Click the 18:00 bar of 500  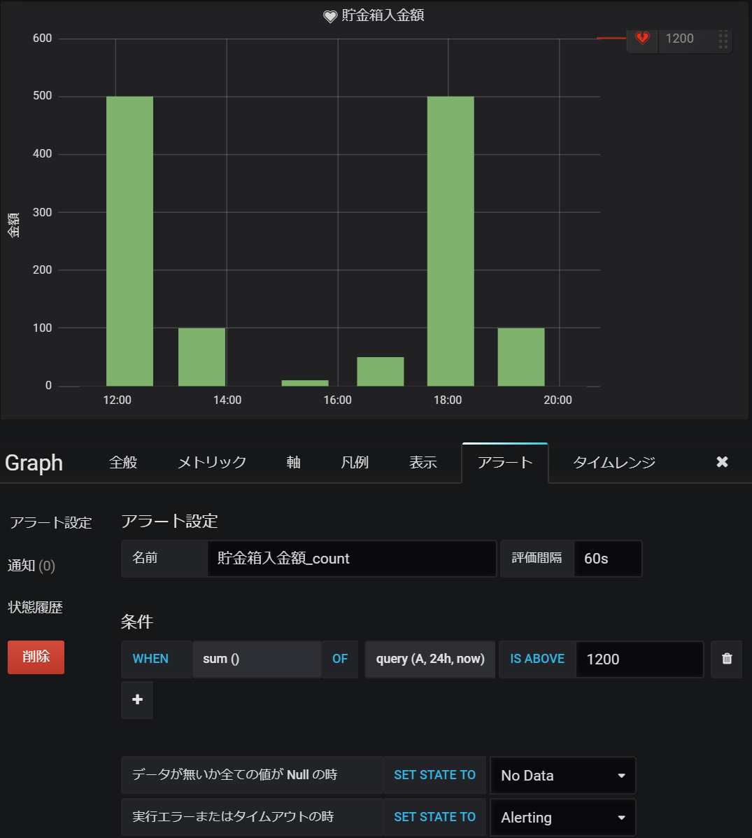451,241
